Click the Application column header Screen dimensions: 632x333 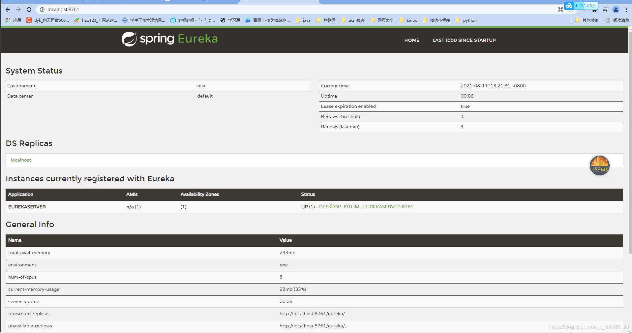tap(21, 195)
